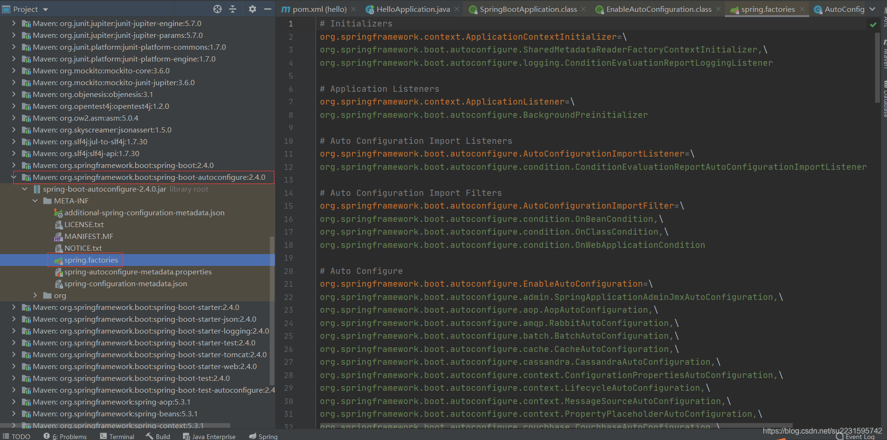Click the green inspection checkmark icon
This screenshot has height=440, width=887.
pyautogui.click(x=873, y=25)
